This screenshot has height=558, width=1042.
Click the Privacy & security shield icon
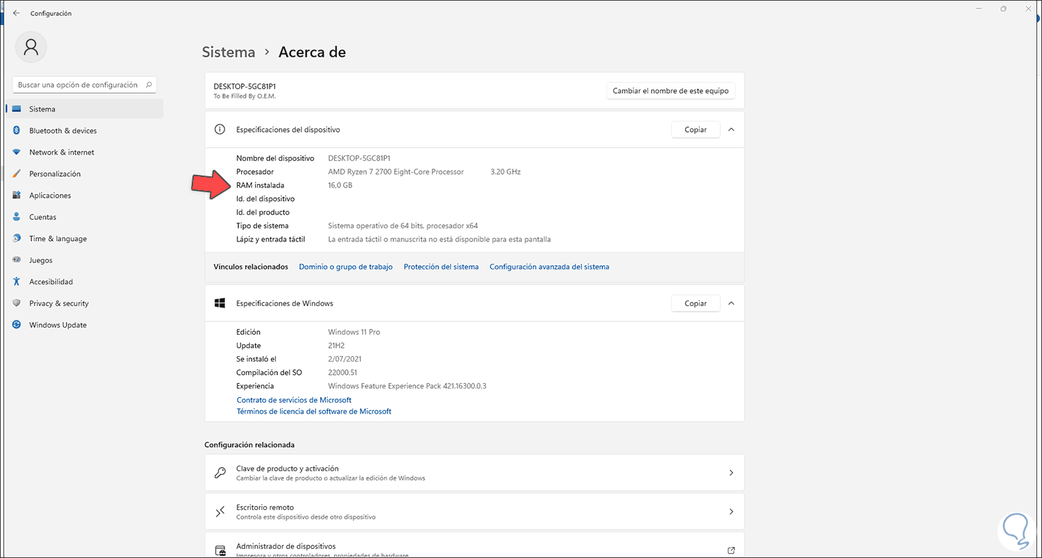(16, 303)
